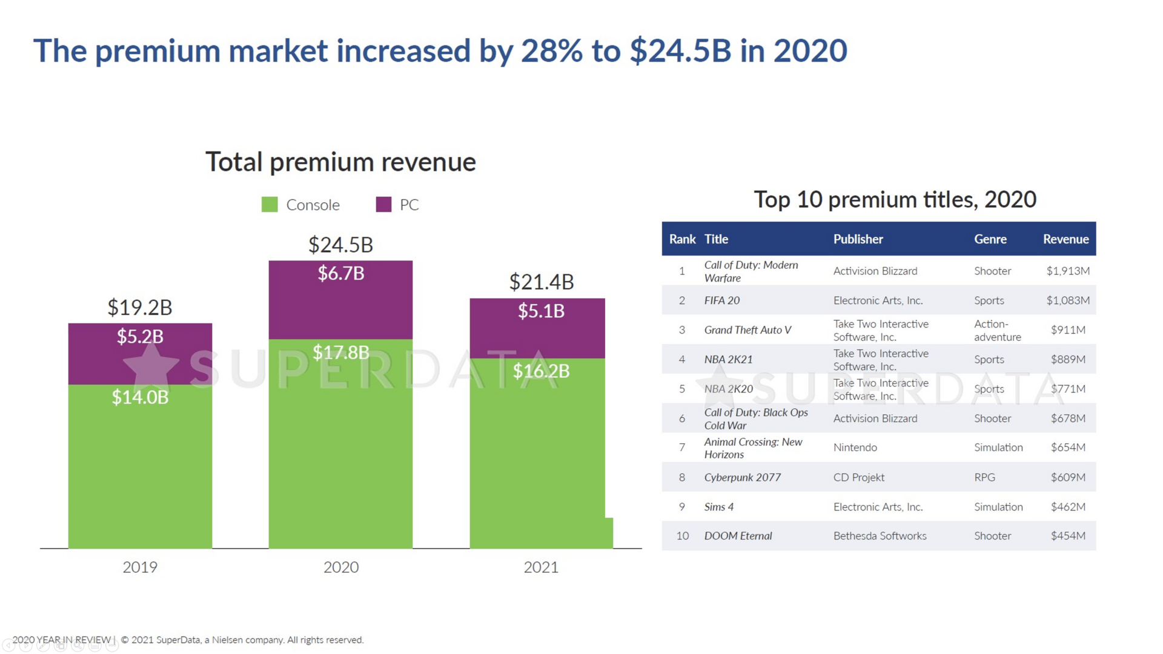Screen dimensions: 1163x654
Task: Click the 'Bethesda Softworks' publisher cell
Action: click(x=880, y=536)
